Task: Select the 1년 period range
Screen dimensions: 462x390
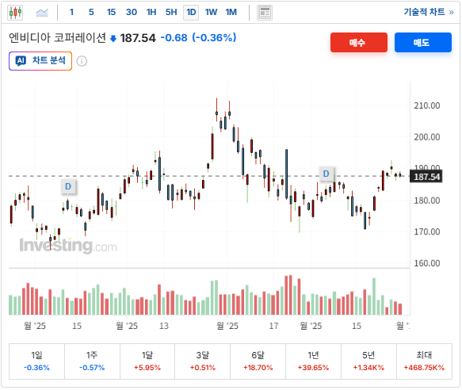Action: pyautogui.click(x=313, y=361)
